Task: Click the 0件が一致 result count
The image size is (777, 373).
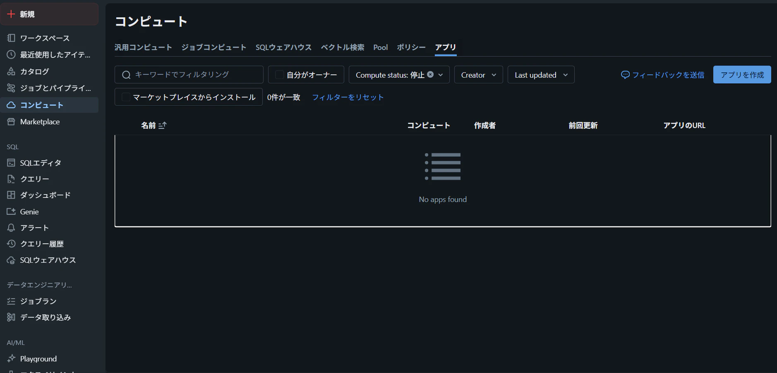Action: coord(284,97)
